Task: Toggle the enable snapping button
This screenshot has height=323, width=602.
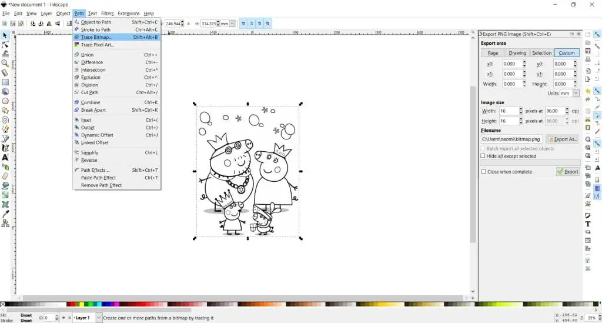Action: pos(597,35)
